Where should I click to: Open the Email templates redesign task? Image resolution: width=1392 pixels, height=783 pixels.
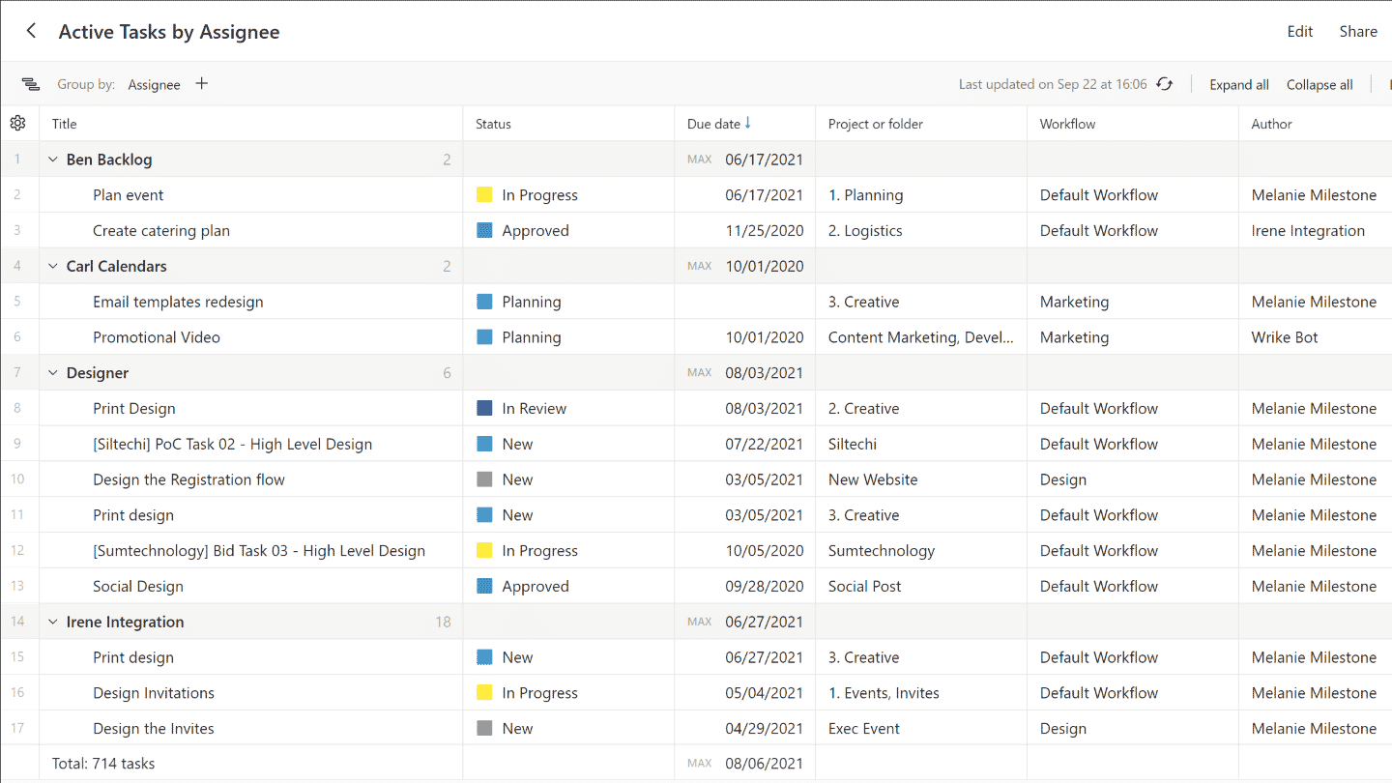point(178,302)
